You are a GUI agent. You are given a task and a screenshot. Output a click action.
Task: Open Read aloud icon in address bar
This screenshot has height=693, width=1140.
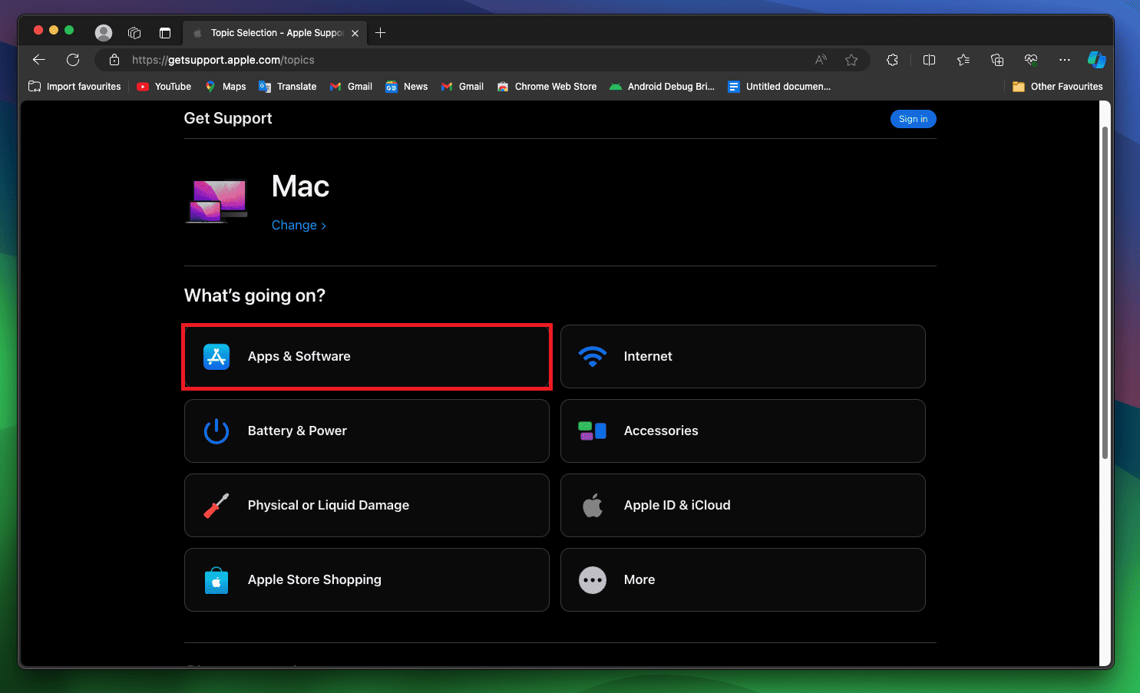point(821,60)
